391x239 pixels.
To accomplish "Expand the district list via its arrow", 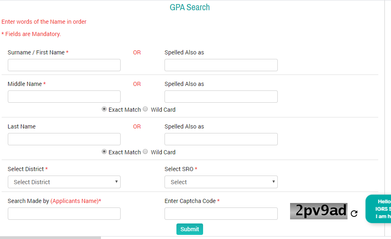I will [x=117, y=182].
